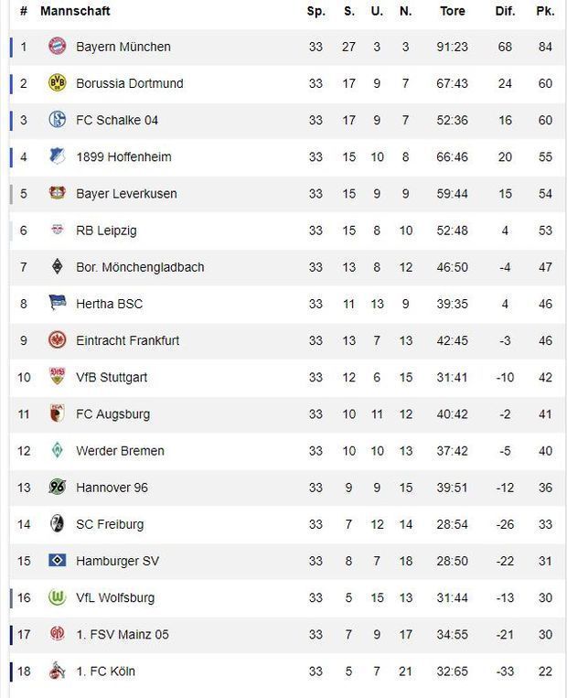Click the Borussia Dortmund BVB logo

click(x=57, y=83)
